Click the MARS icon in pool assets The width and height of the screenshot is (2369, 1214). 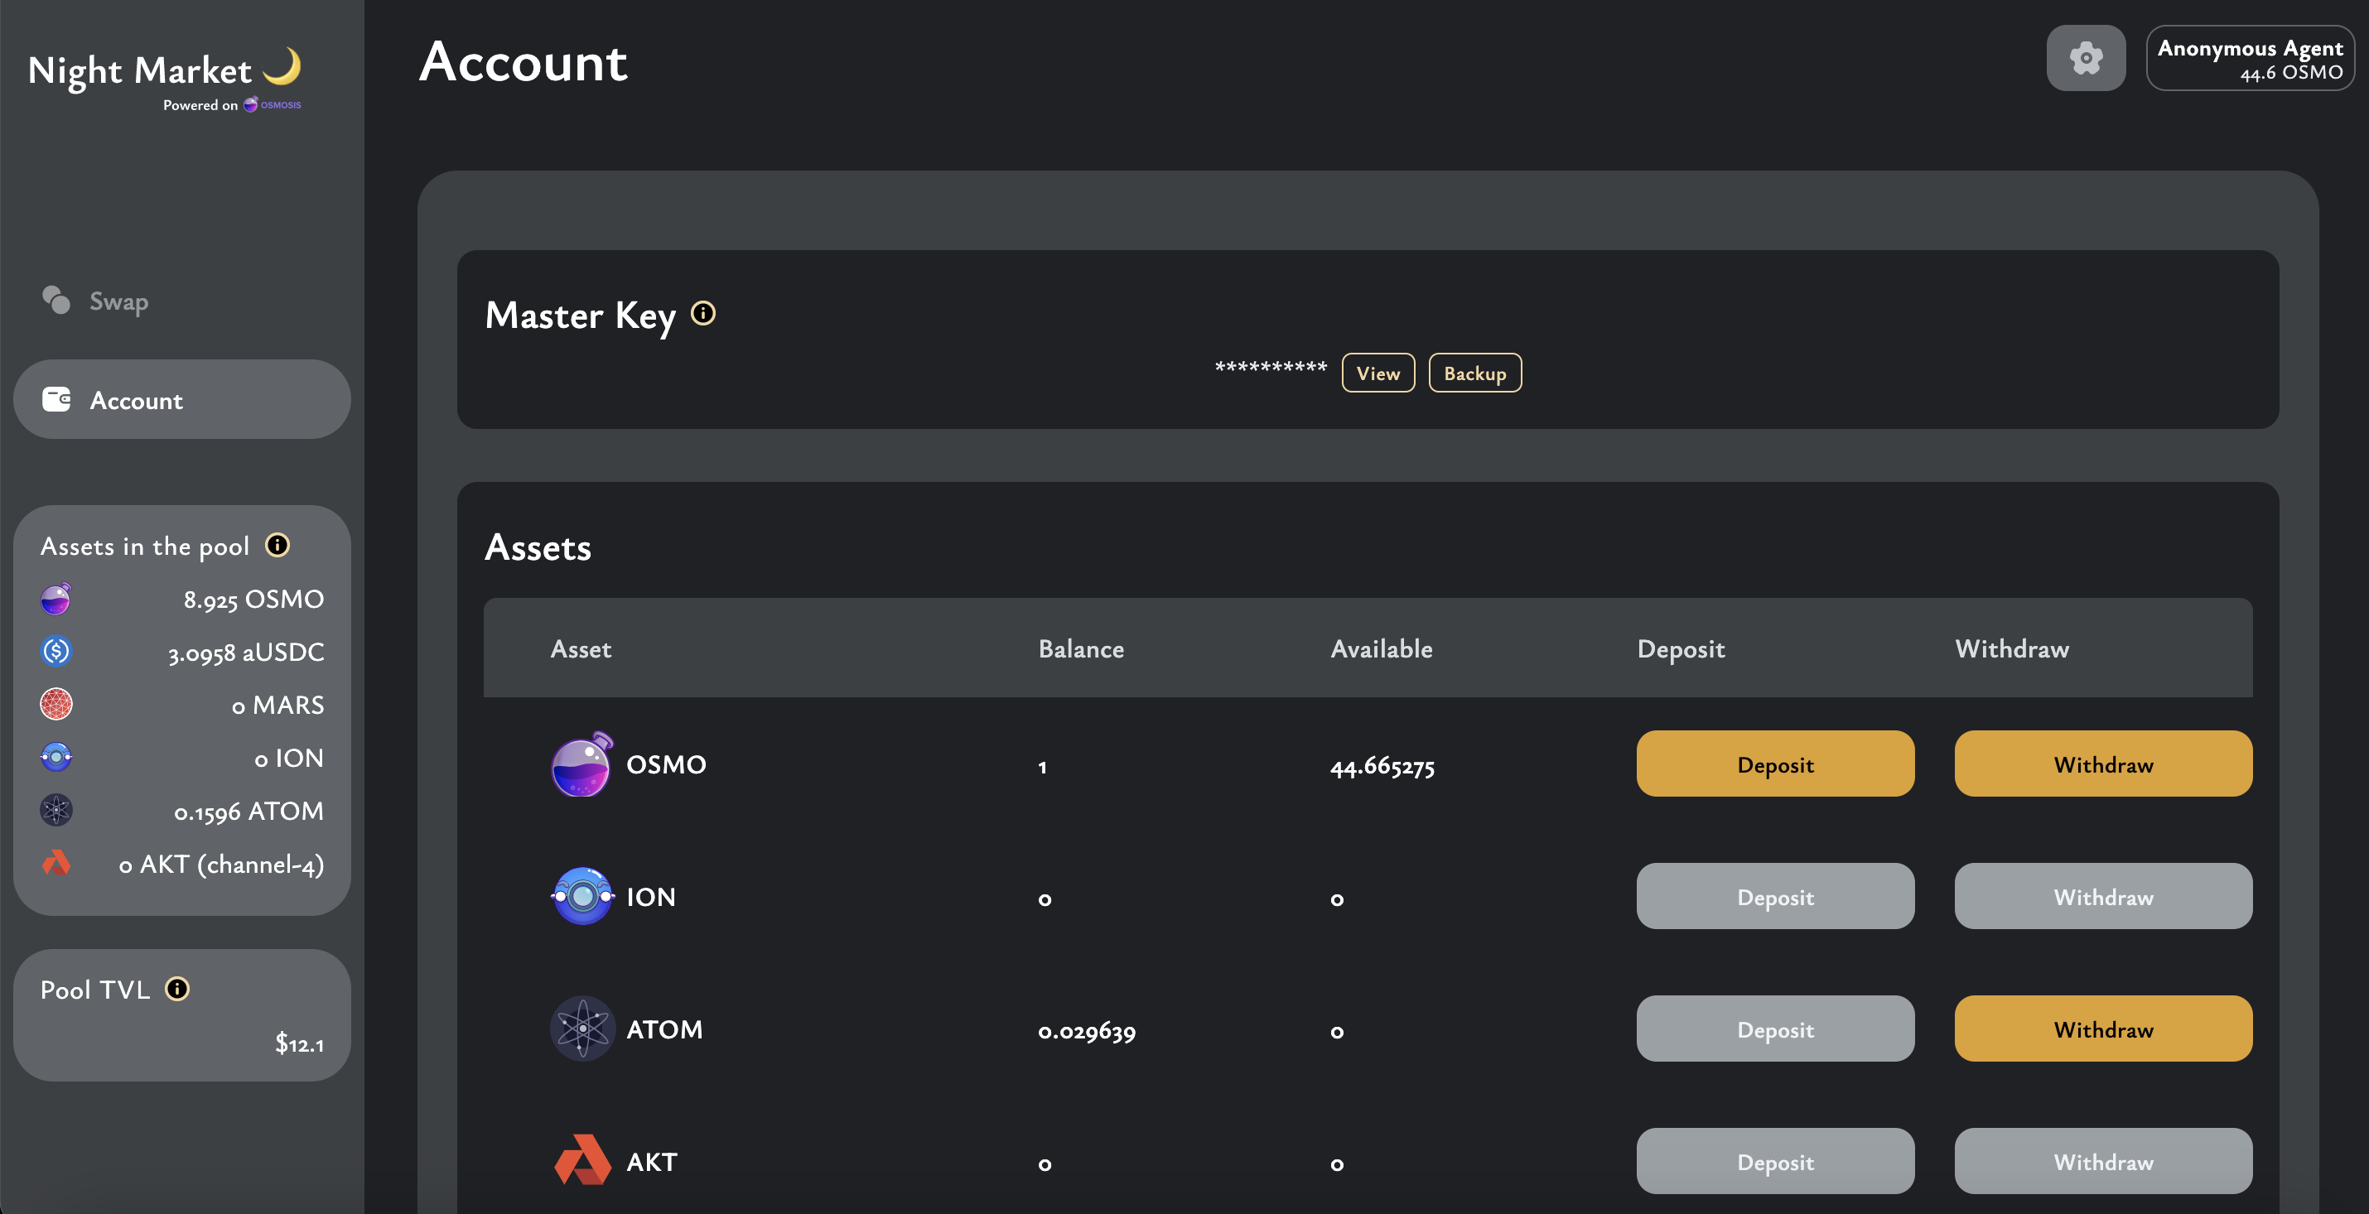pos(56,705)
